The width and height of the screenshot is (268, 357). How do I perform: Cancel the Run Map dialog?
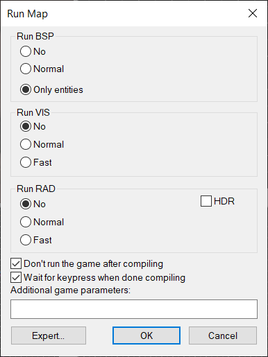pos(223,336)
